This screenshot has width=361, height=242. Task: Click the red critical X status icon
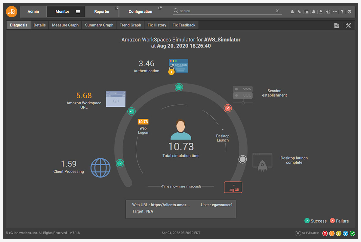[x=325, y=233]
